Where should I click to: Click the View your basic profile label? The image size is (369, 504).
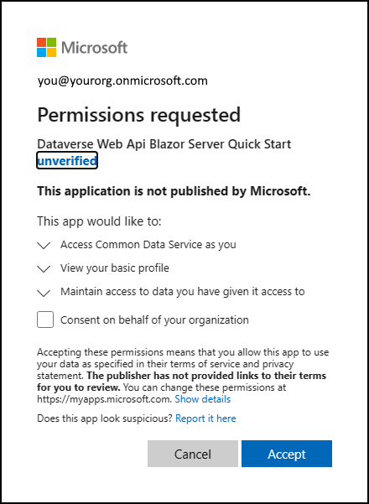(115, 268)
